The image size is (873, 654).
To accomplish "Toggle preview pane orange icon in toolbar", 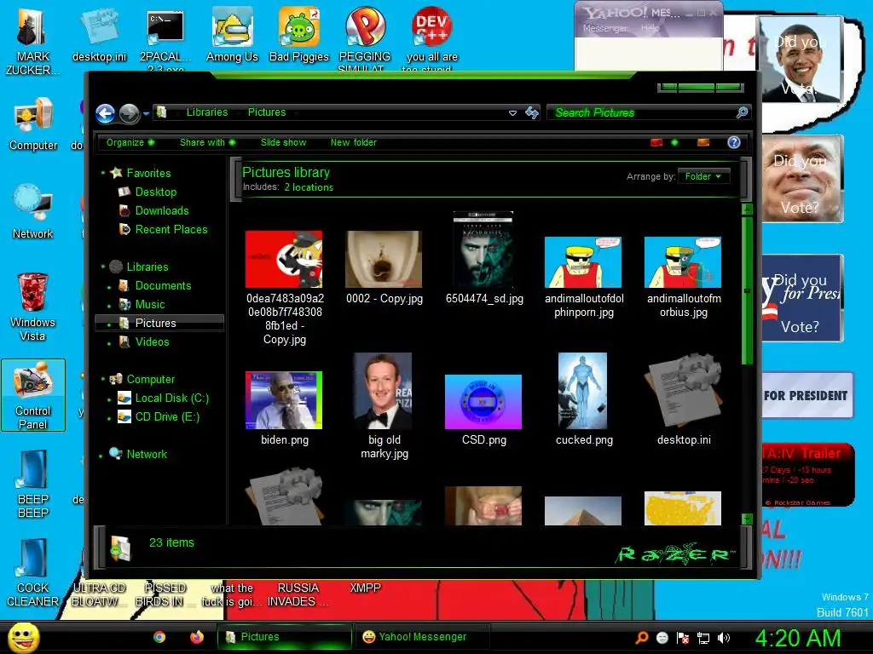I will click(703, 142).
